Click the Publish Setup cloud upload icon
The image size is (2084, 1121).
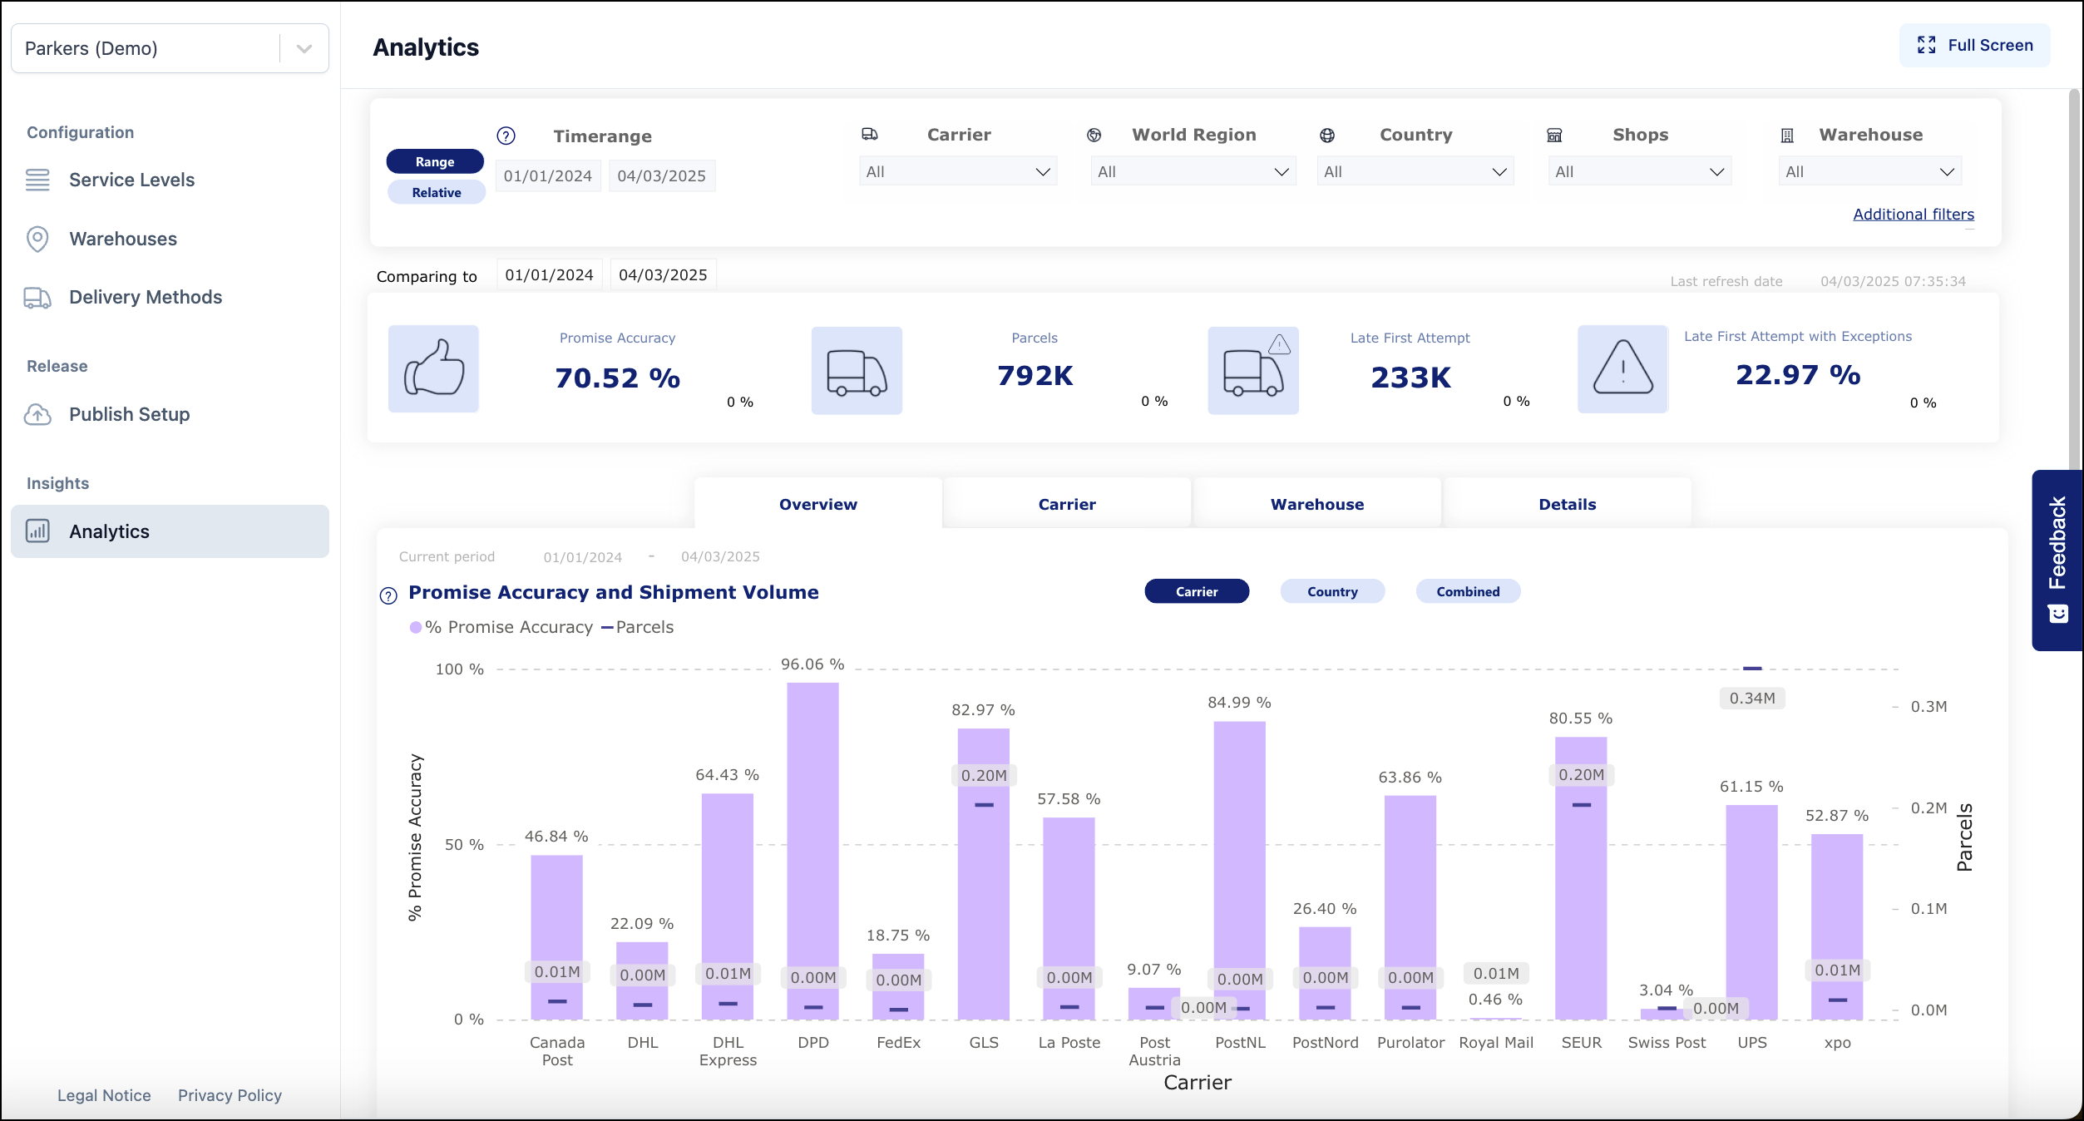point(37,414)
